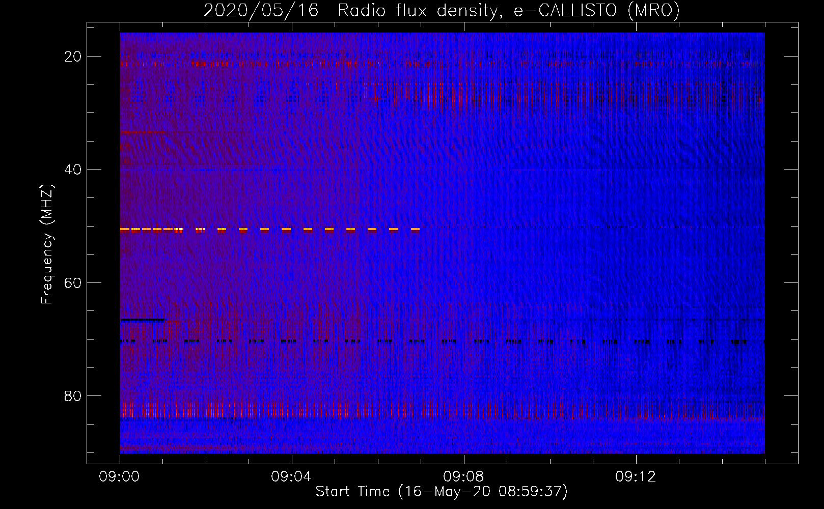Viewport: 824px width, 509px height.
Task: Click the '20' frequency tick label
Action: click(x=73, y=56)
